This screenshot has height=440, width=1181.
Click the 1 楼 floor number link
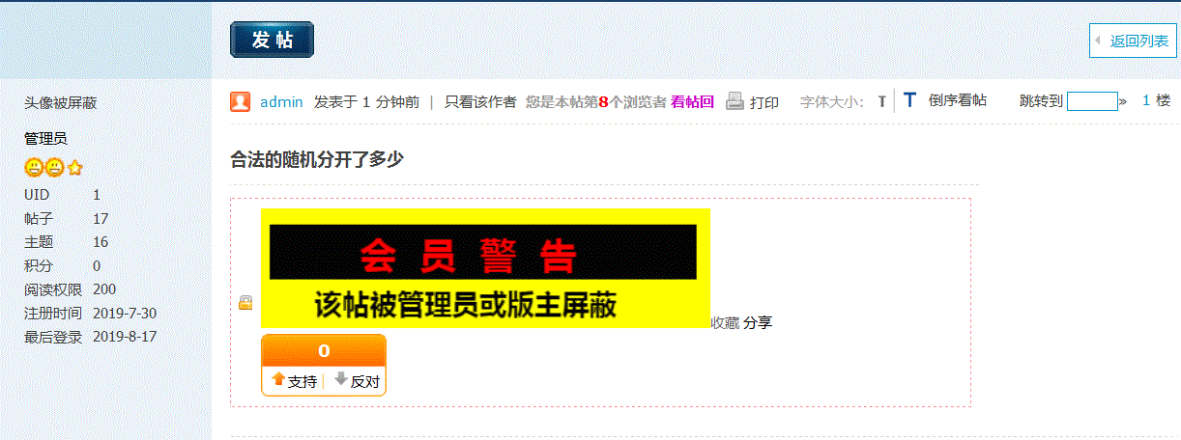1156,100
